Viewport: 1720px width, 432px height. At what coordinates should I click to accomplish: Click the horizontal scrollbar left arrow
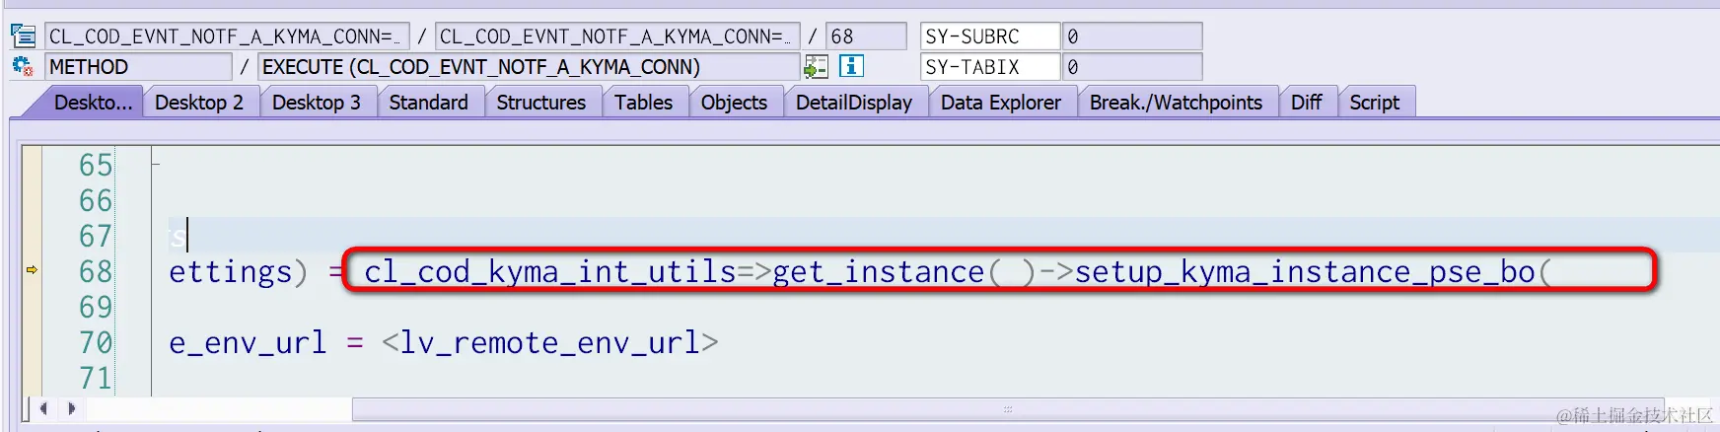click(43, 407)
